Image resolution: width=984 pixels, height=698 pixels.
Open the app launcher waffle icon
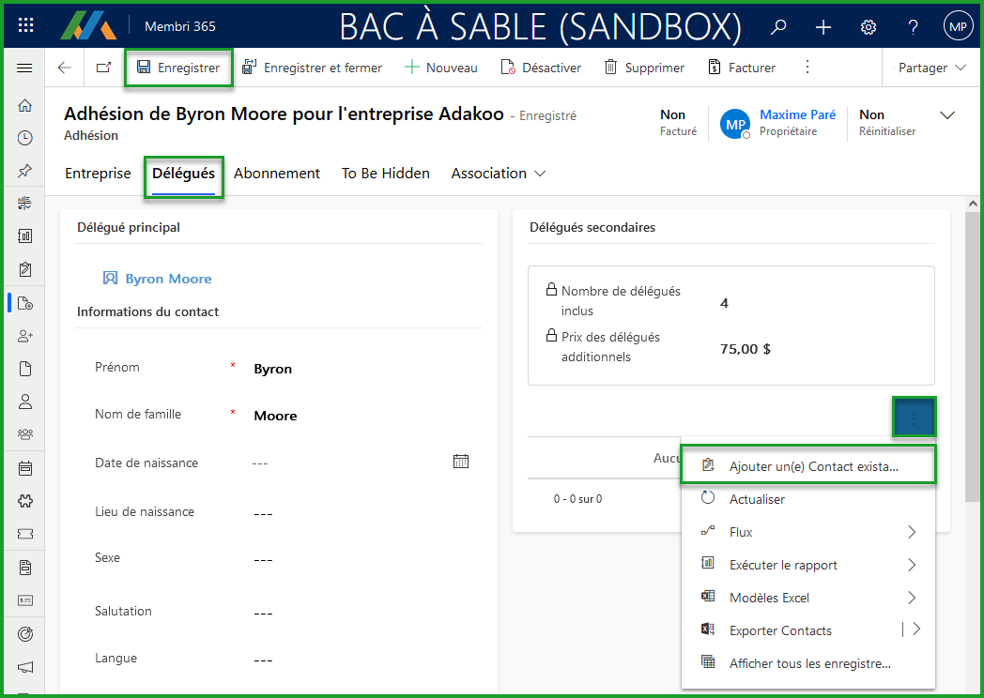pos(25,26)
